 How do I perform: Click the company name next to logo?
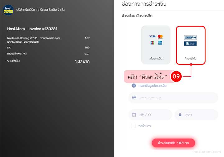[x=40, y=10]
